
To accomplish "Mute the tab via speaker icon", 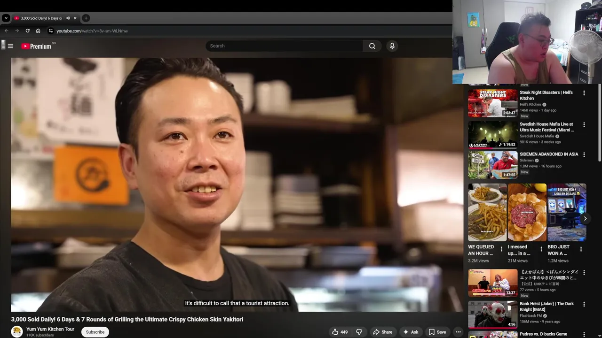I will tap(68, 18).
